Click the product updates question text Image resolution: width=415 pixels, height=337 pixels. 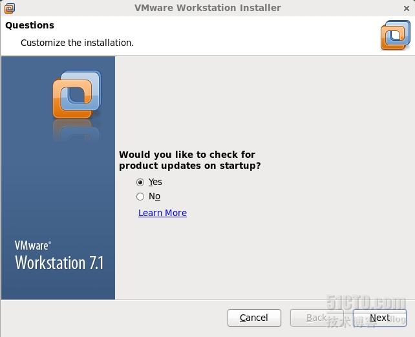tap(190, 160)
